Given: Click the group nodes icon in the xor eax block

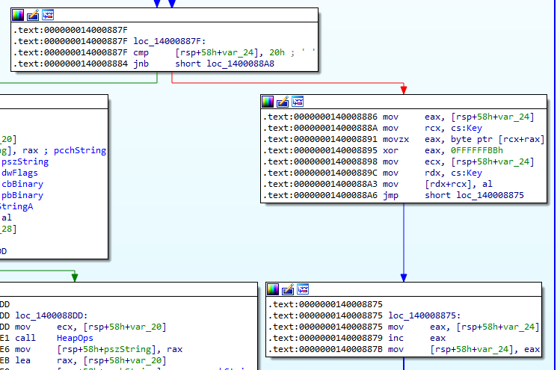Looking at the screenshot, I should [297, 102].
